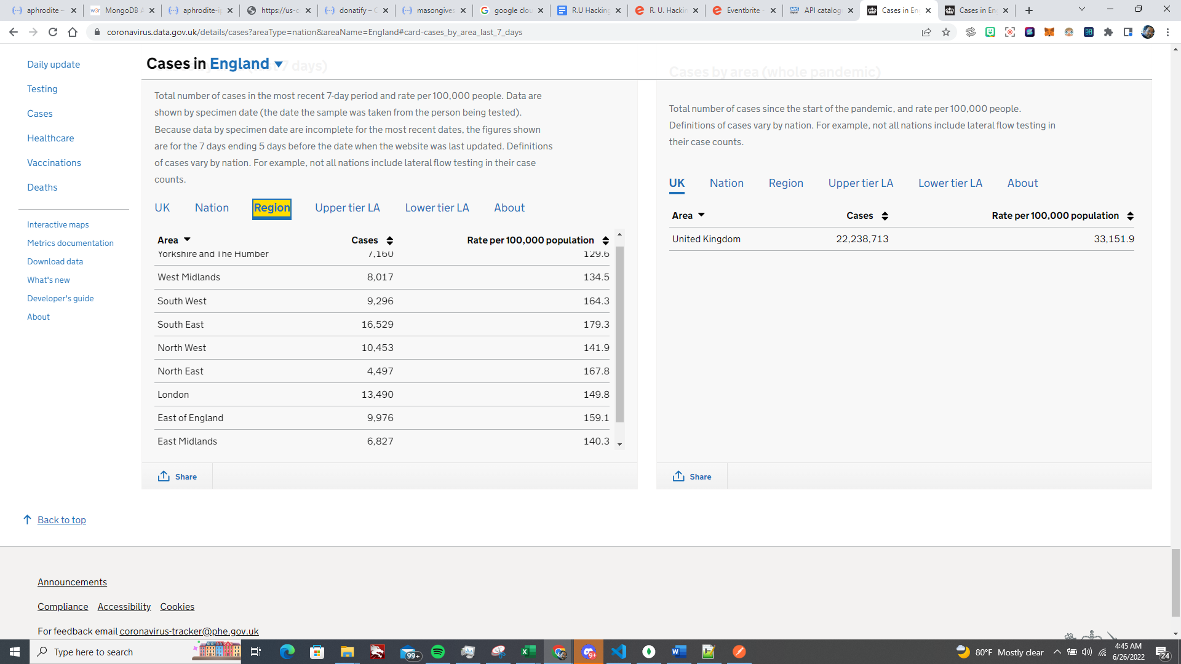Click the region table's vertical scrollbar
This screenshot has height=664, width=1181.
[619, 335]
